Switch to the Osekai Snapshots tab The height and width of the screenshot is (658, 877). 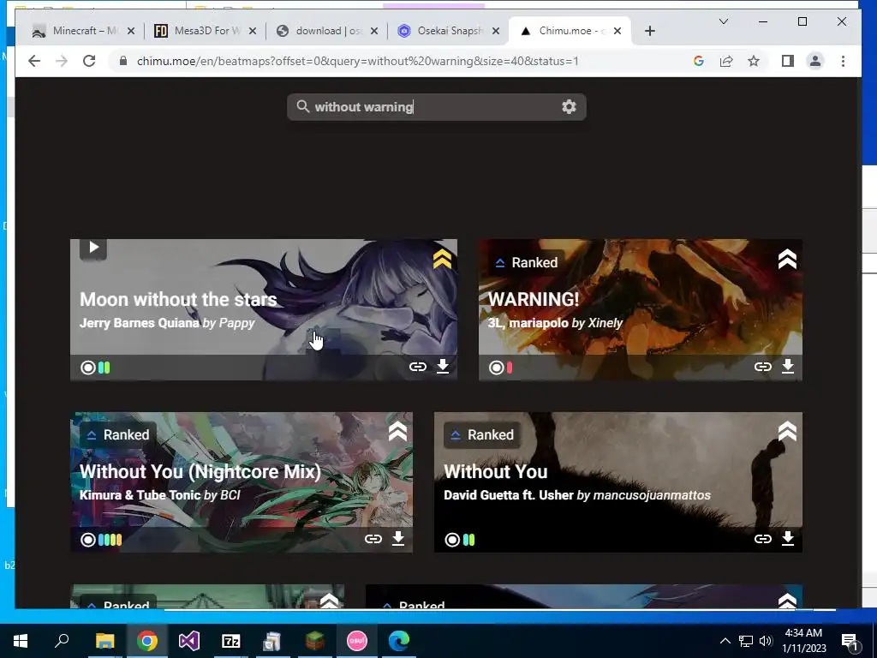coord(449,31)
